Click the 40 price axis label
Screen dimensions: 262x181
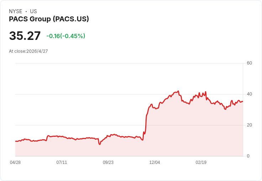(249, 94)
